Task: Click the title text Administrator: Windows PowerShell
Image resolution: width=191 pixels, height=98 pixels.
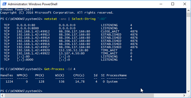Action: [x=32, y=4]
